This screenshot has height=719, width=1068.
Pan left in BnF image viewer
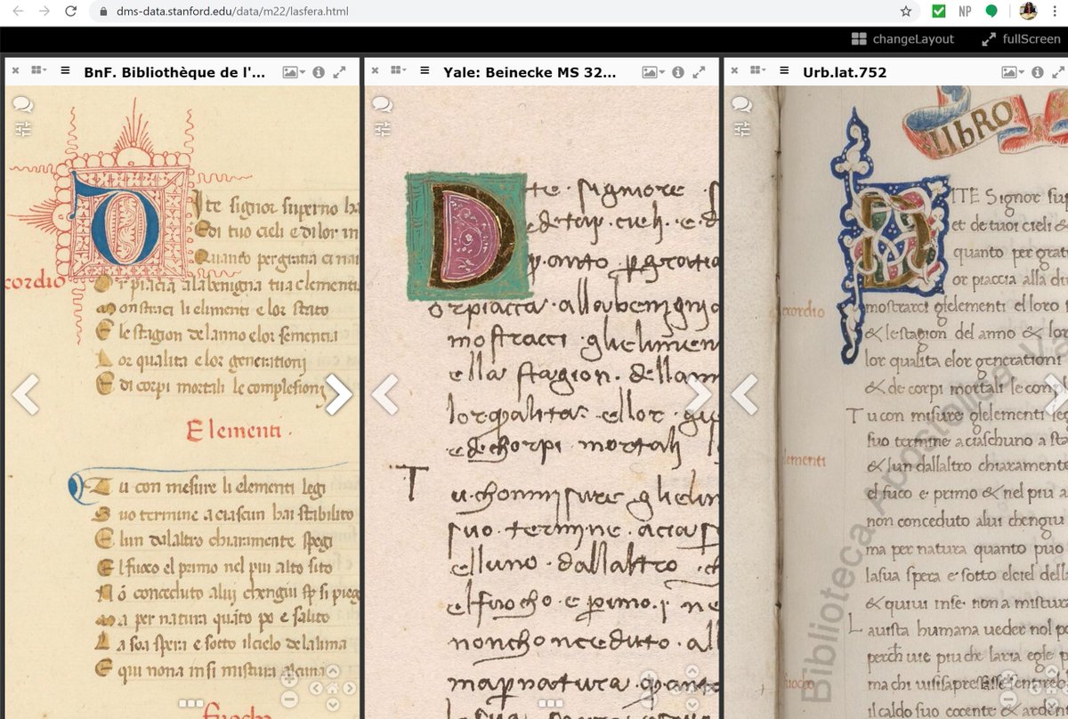click(315, 689)
